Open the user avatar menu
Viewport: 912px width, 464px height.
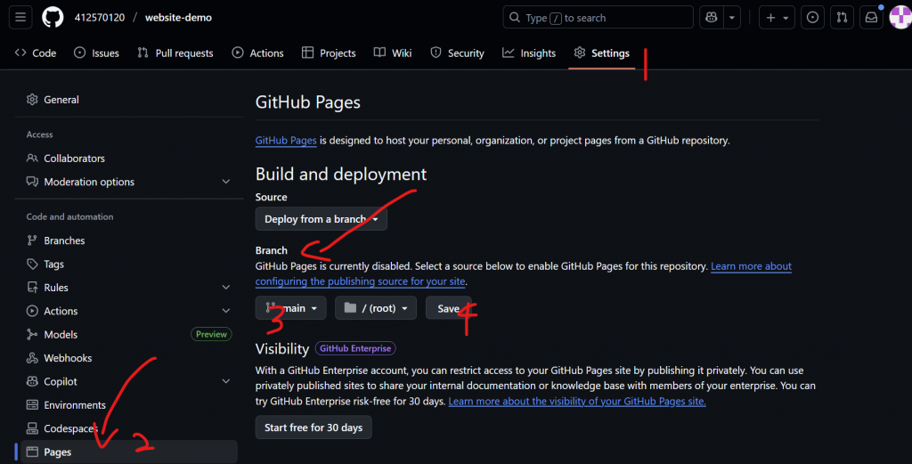[x=901, y=18]
